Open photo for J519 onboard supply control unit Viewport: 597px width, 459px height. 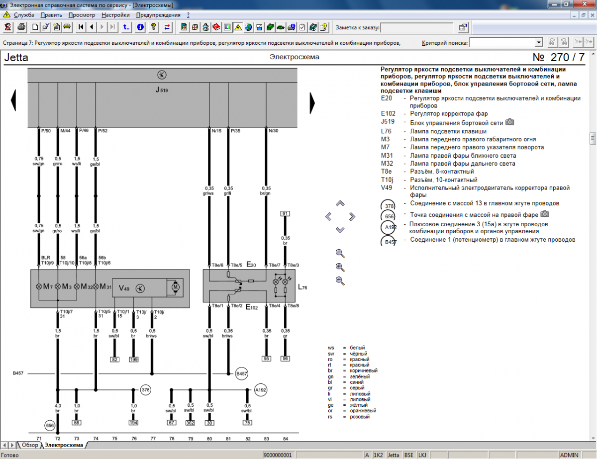(510, 122)
